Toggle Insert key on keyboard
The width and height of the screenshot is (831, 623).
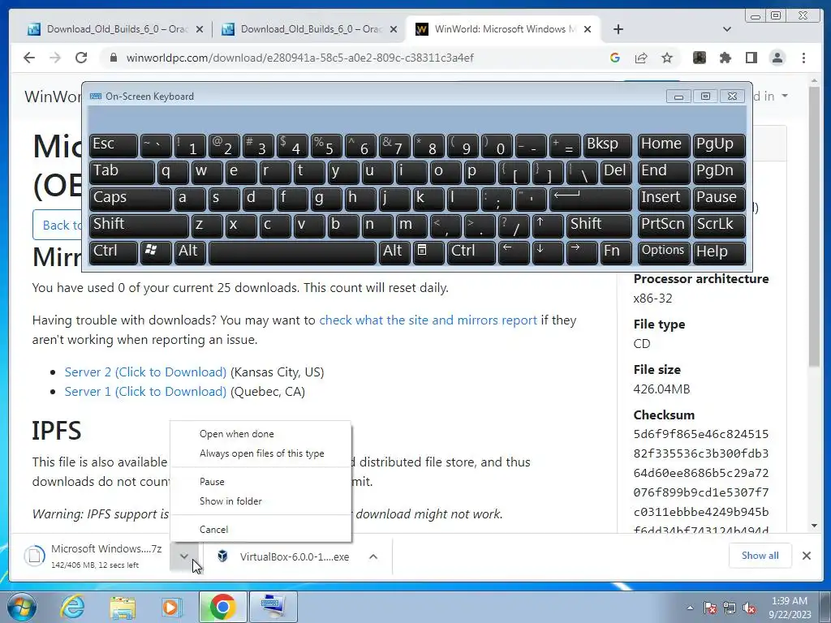[664, 199]
